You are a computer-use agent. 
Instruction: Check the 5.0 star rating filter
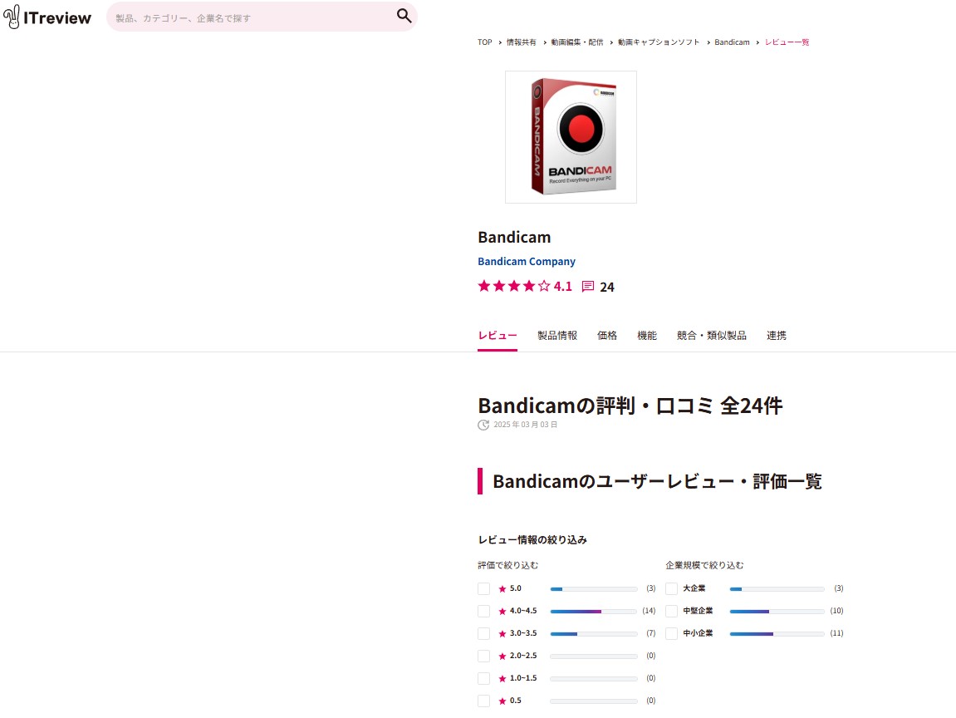483,588
